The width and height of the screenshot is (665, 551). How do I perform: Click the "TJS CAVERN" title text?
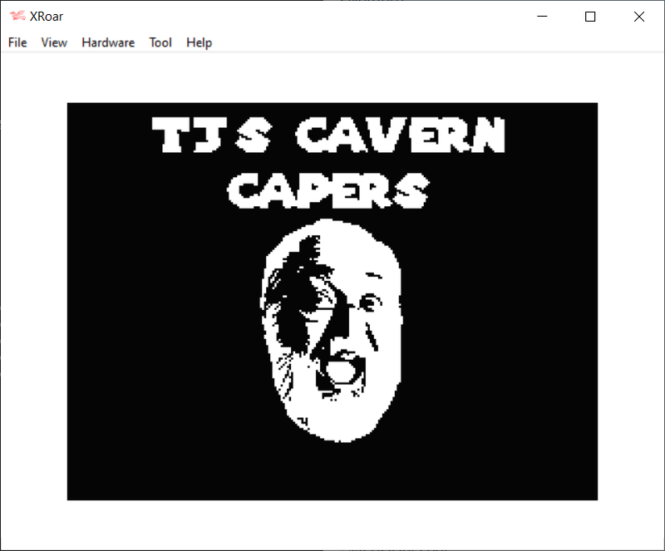(329, 135)
